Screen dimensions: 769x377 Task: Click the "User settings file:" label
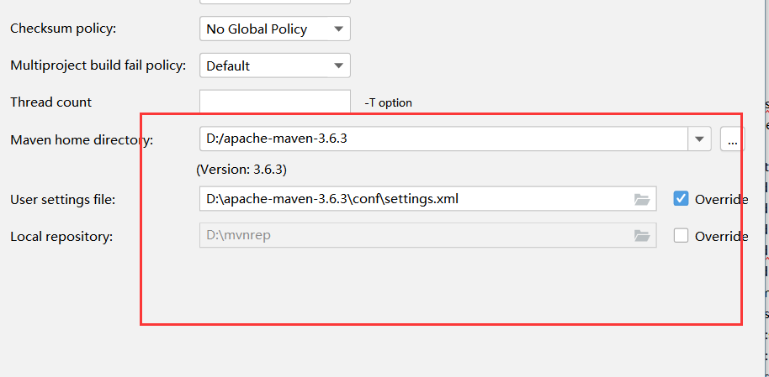pyautogui.click(x=63, y=200)
